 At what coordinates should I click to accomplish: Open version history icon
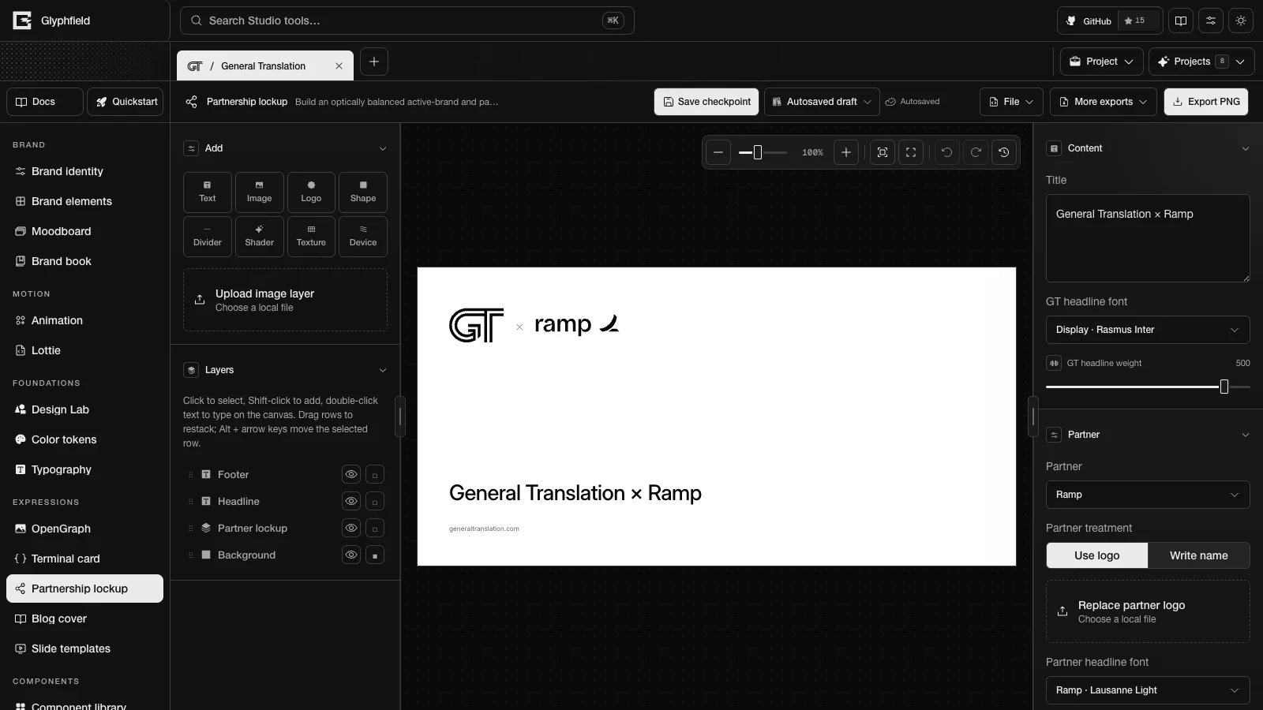(1004, 152)
